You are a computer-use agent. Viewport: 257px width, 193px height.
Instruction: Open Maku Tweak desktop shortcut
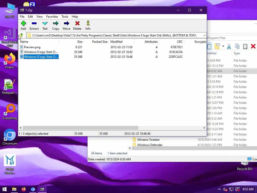(10, 164)
